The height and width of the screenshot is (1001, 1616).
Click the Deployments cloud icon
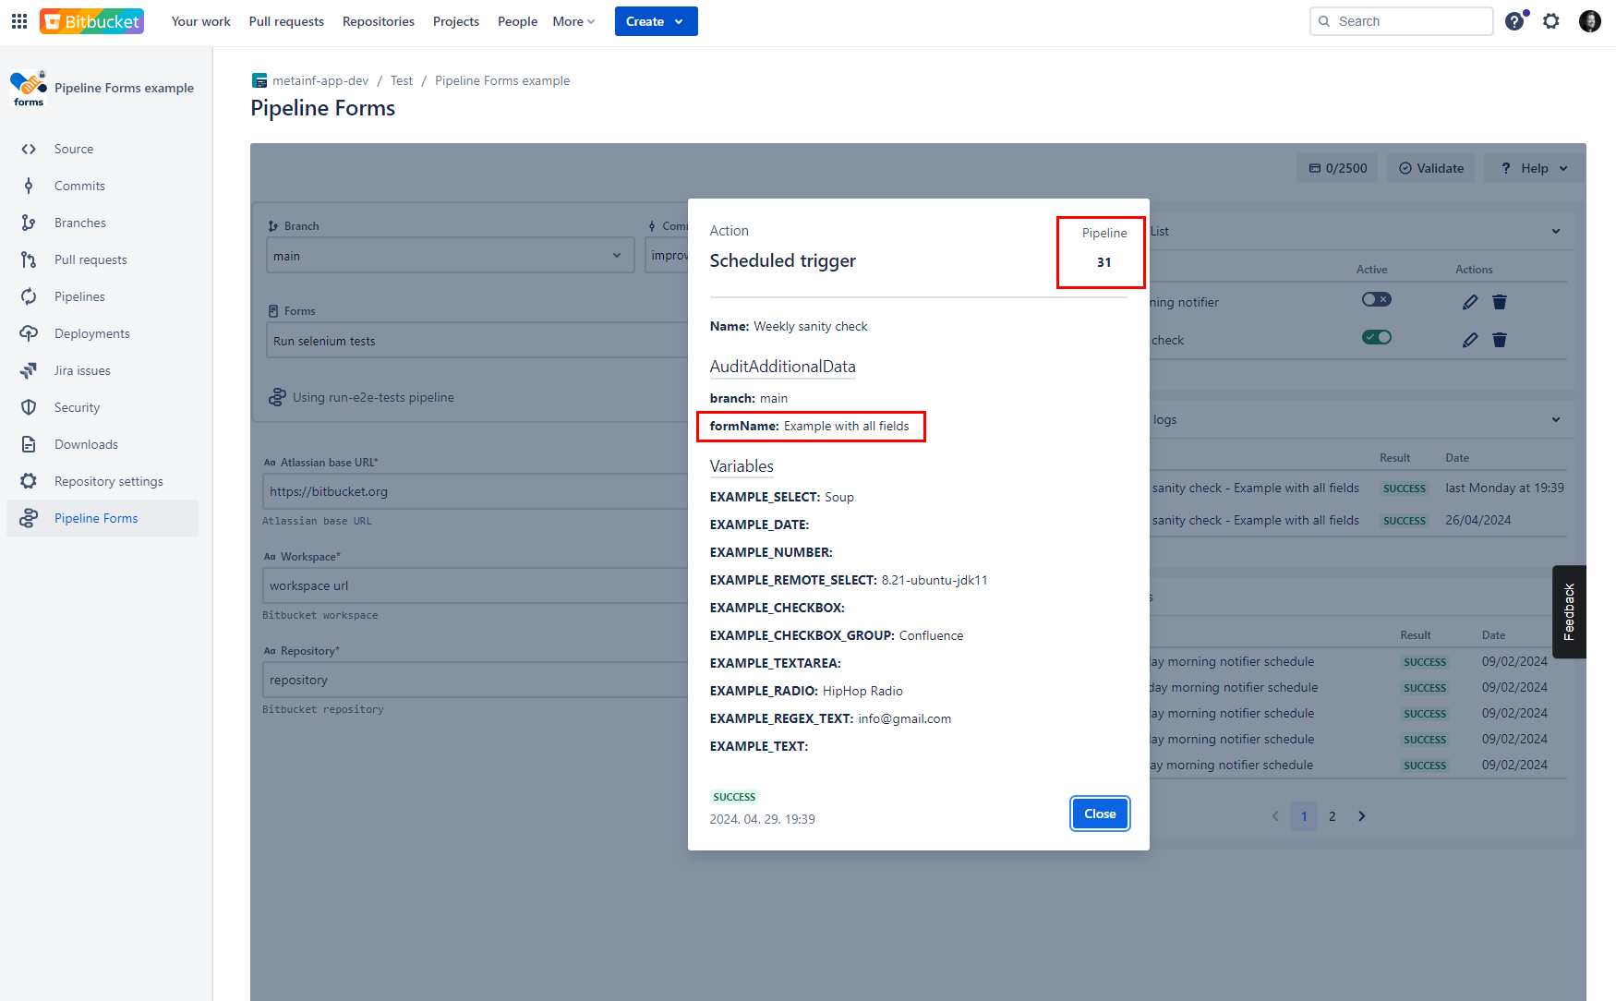[29, 333]
